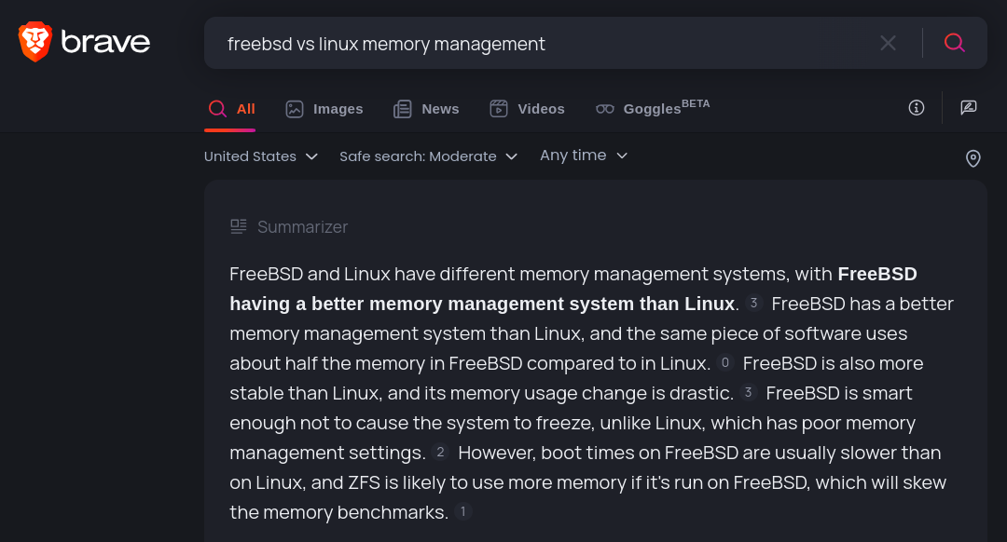The width and height of the screenshot is (1007, 542).
Task: Click the location pin icon
Action: 973,158
